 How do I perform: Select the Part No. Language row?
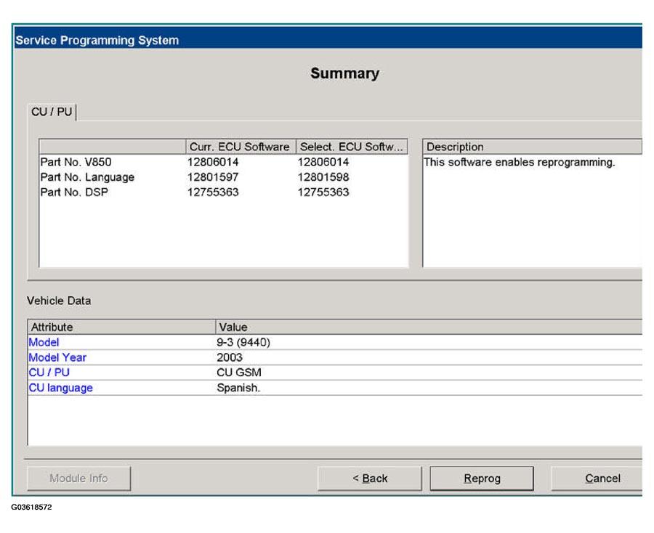223,176
